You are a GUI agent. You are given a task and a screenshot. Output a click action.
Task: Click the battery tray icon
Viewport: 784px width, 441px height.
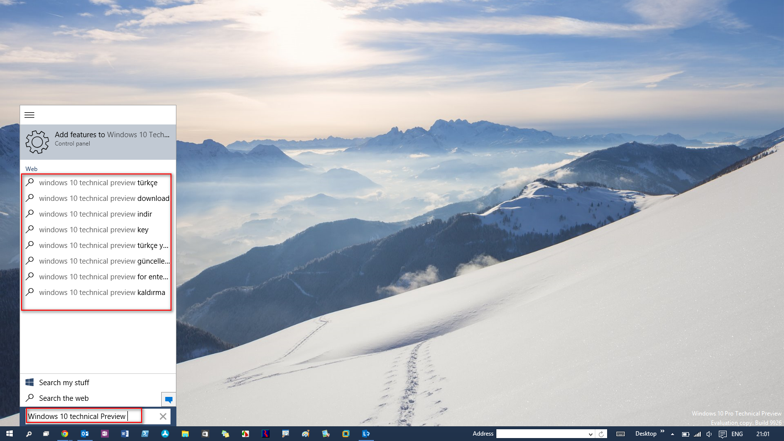pyautogui.click(x=686, y=434)
